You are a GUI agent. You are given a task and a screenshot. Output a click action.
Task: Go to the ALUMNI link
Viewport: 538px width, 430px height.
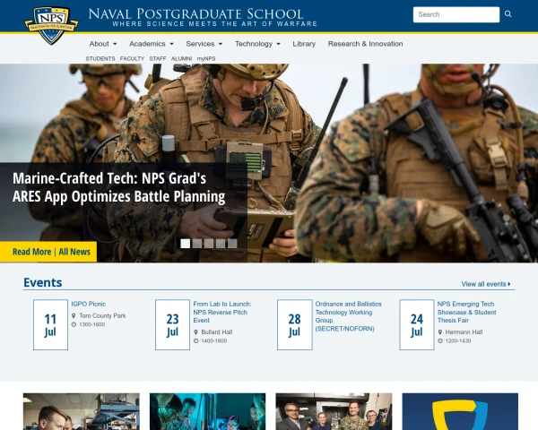(x=181, y=58)
